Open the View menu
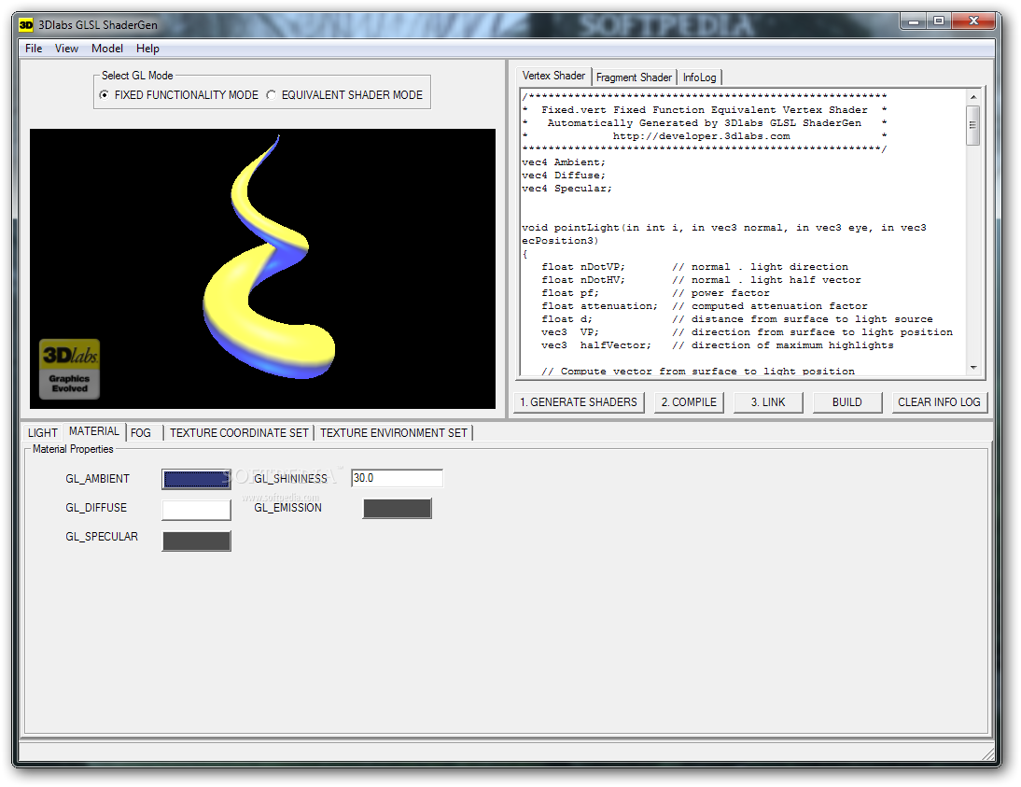Viewport: 1021px width, 787px height. pyautogui.click(x=66, y=49)
